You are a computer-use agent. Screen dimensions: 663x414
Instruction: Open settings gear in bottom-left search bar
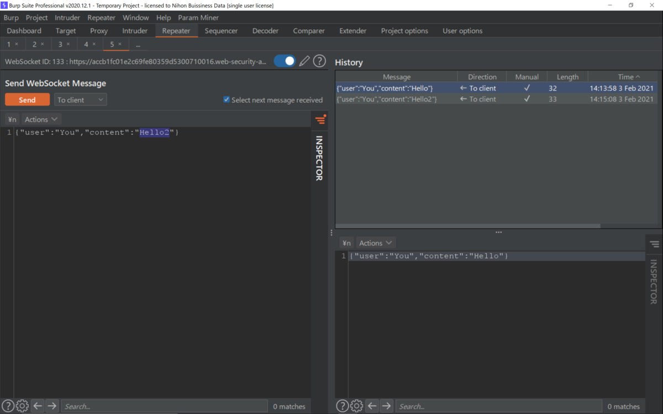(x=22, y=406)
